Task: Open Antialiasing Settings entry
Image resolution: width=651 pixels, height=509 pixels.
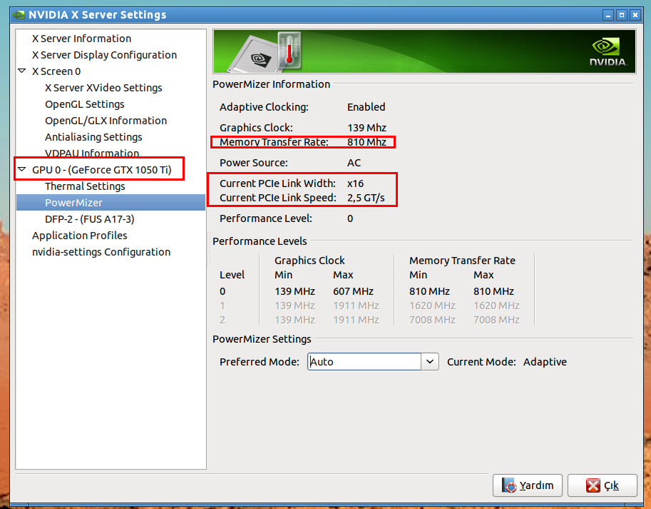Action: tap(93, 137)
